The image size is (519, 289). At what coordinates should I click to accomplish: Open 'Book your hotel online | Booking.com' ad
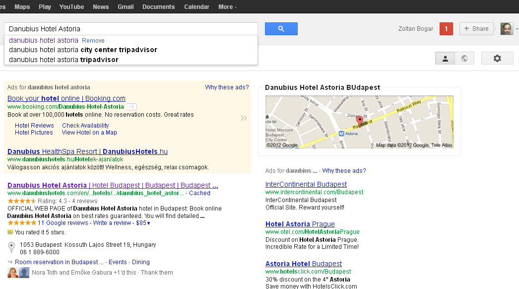[x=66, y=98]
